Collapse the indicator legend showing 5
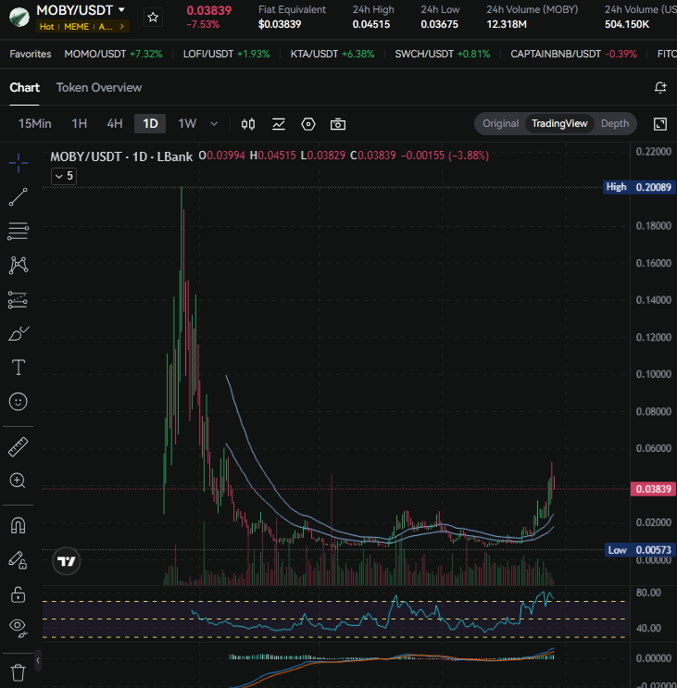 point(64,176)
